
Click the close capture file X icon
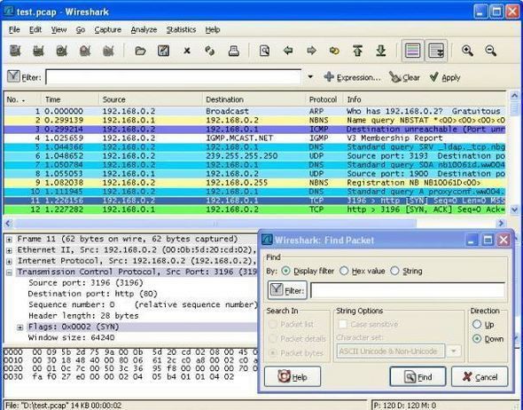[x=187, y=51]
